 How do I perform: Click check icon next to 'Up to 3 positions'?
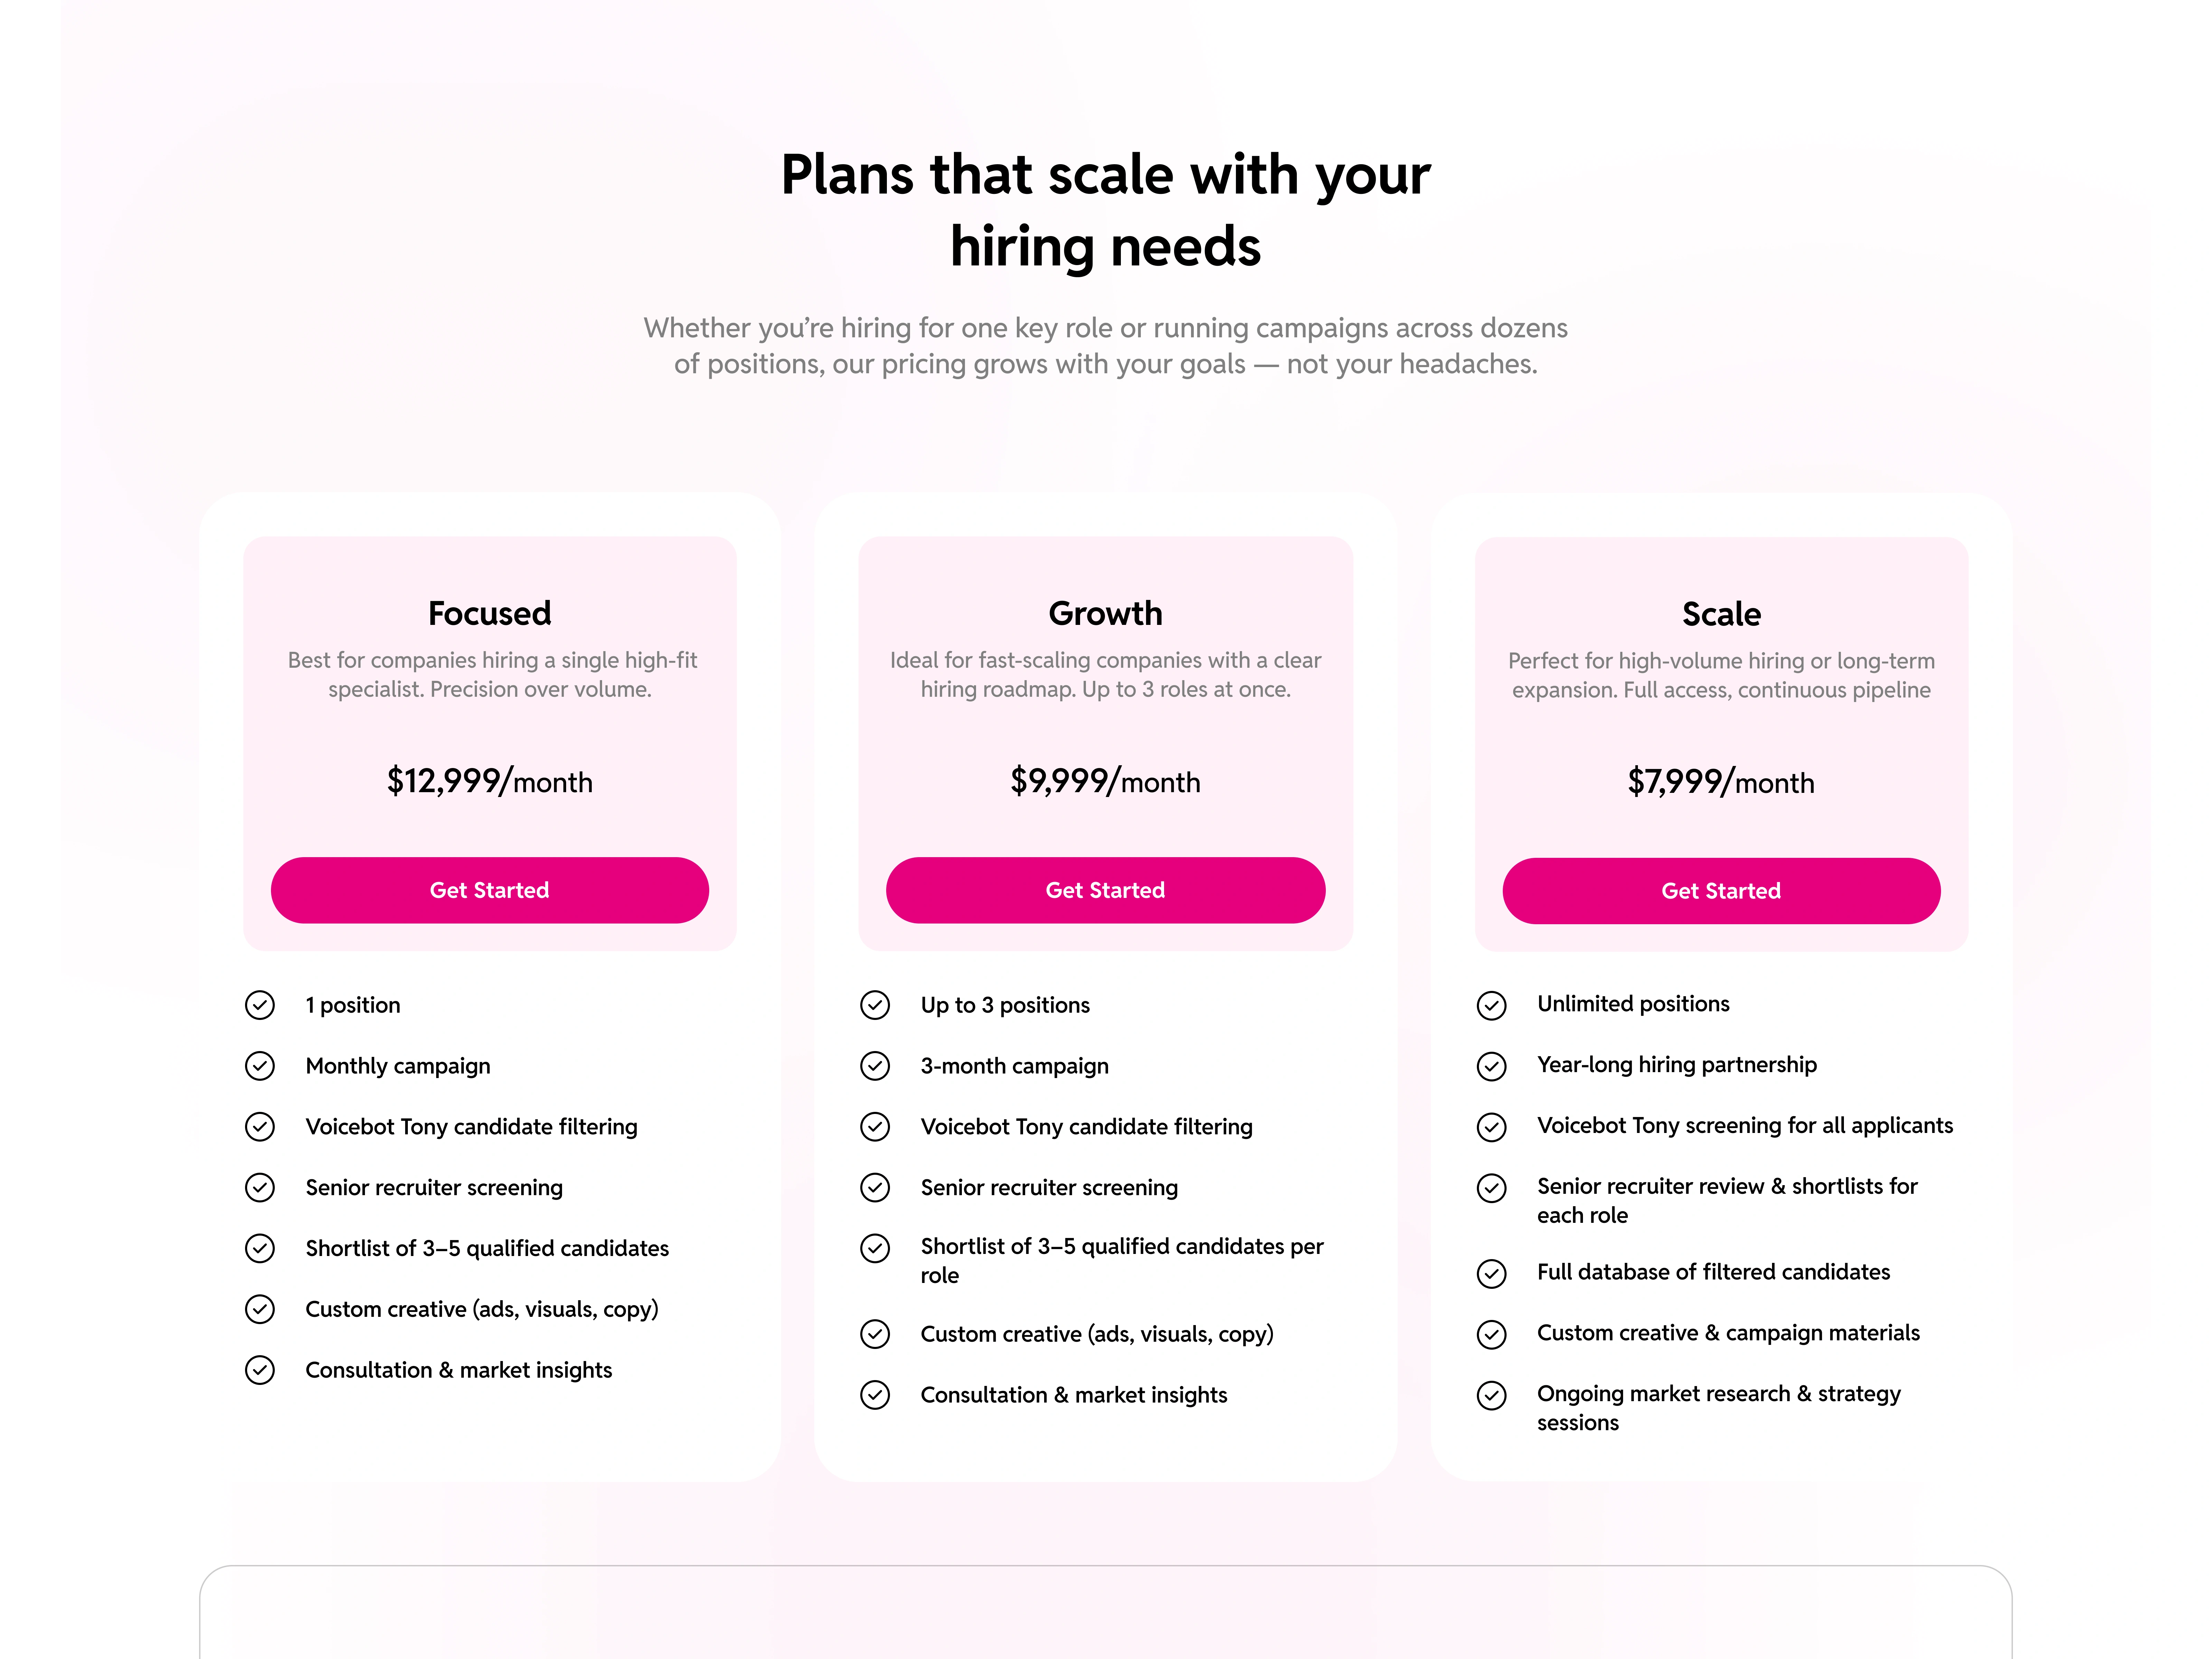pyautogui.click(x=875, y=1005)
